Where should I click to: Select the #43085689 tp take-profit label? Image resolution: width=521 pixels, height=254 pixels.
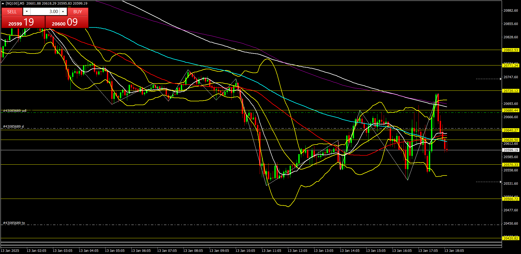pyautogui.click(x=14, y=223)
